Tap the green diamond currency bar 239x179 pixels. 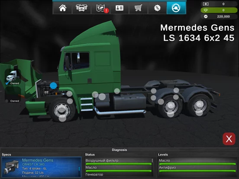point(219,10)
